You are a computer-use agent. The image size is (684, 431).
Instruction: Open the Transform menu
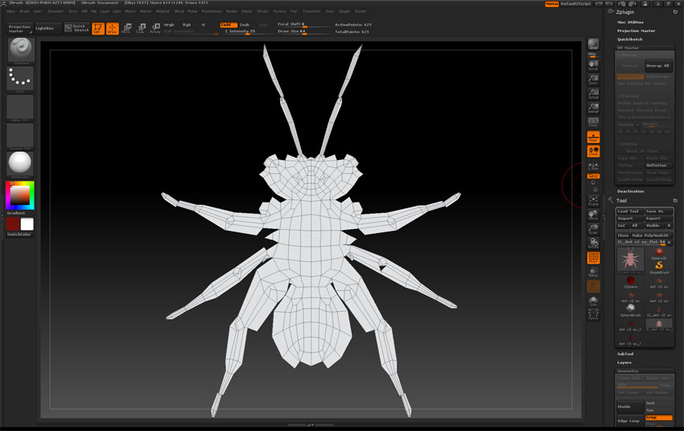(311, 11)
